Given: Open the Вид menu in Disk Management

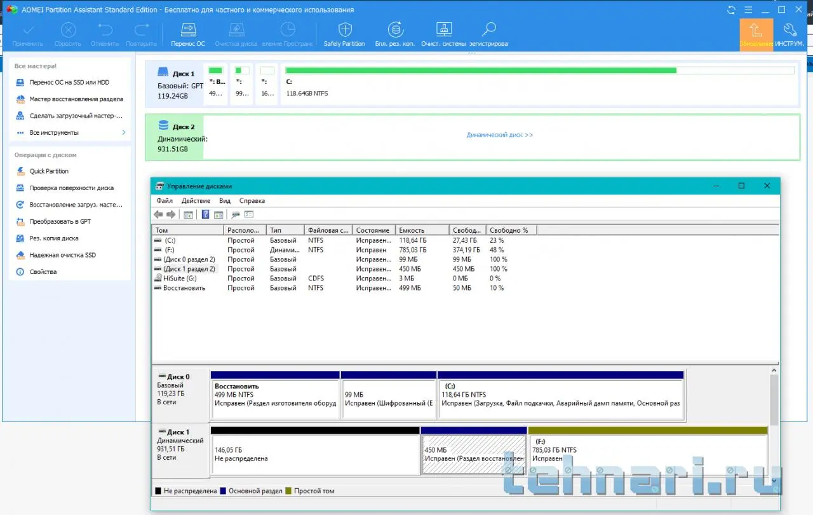Looking at the screenshot, I should [225, 201].
